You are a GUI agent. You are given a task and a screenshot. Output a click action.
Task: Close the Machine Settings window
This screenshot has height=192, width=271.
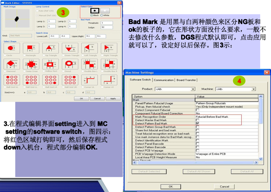(267, 72)
